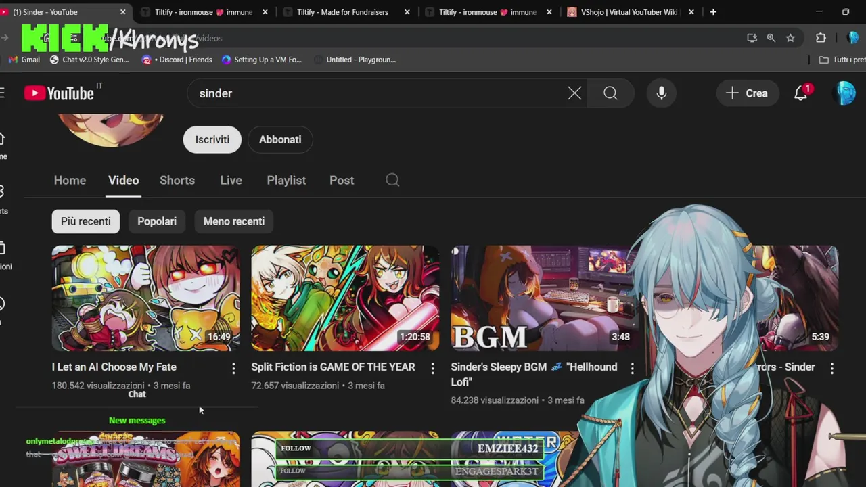The height and width of the screenshot is (487, 866).
Task: Click the 84.238 visualizzazioni text
Action: (x=495, y=400)
